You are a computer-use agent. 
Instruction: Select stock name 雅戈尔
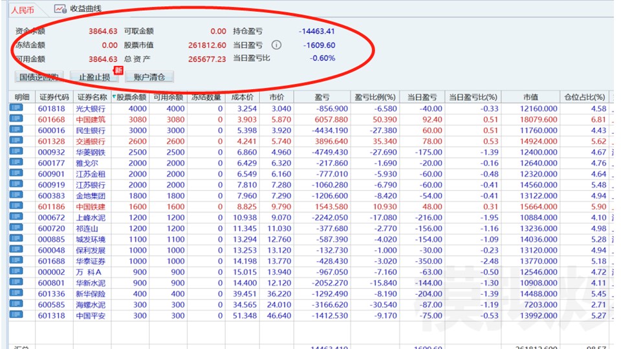pos(87,163)
